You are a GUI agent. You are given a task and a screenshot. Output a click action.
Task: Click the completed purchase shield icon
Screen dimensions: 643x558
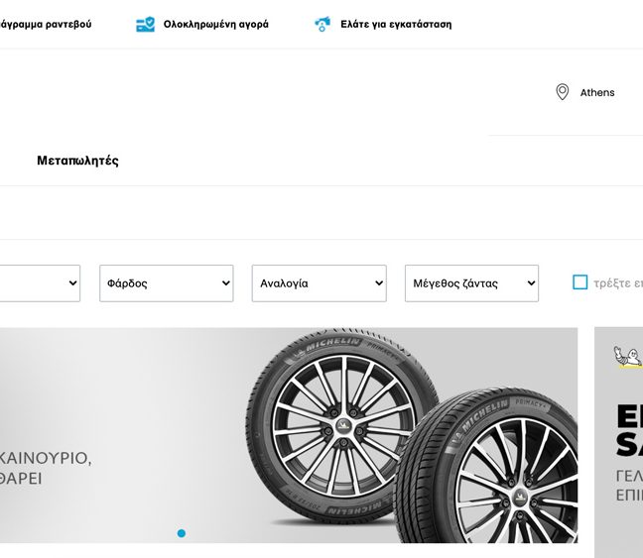tap(146, 24)
